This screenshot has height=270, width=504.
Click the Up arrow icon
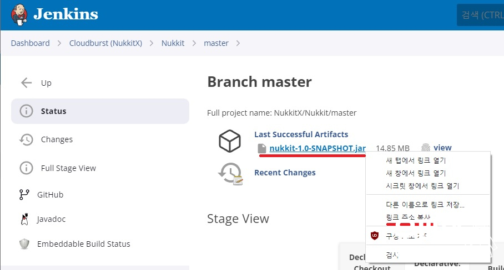point(26,82)
